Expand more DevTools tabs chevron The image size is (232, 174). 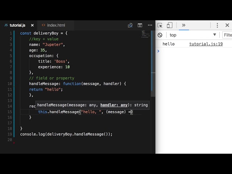[184, 25]
